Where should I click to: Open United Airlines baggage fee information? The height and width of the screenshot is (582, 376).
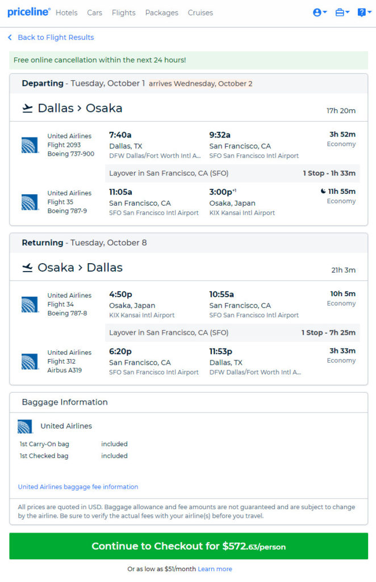(78, 487)
